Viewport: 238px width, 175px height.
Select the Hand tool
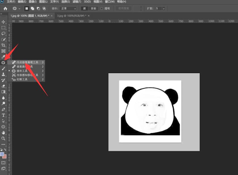point(3,133)
